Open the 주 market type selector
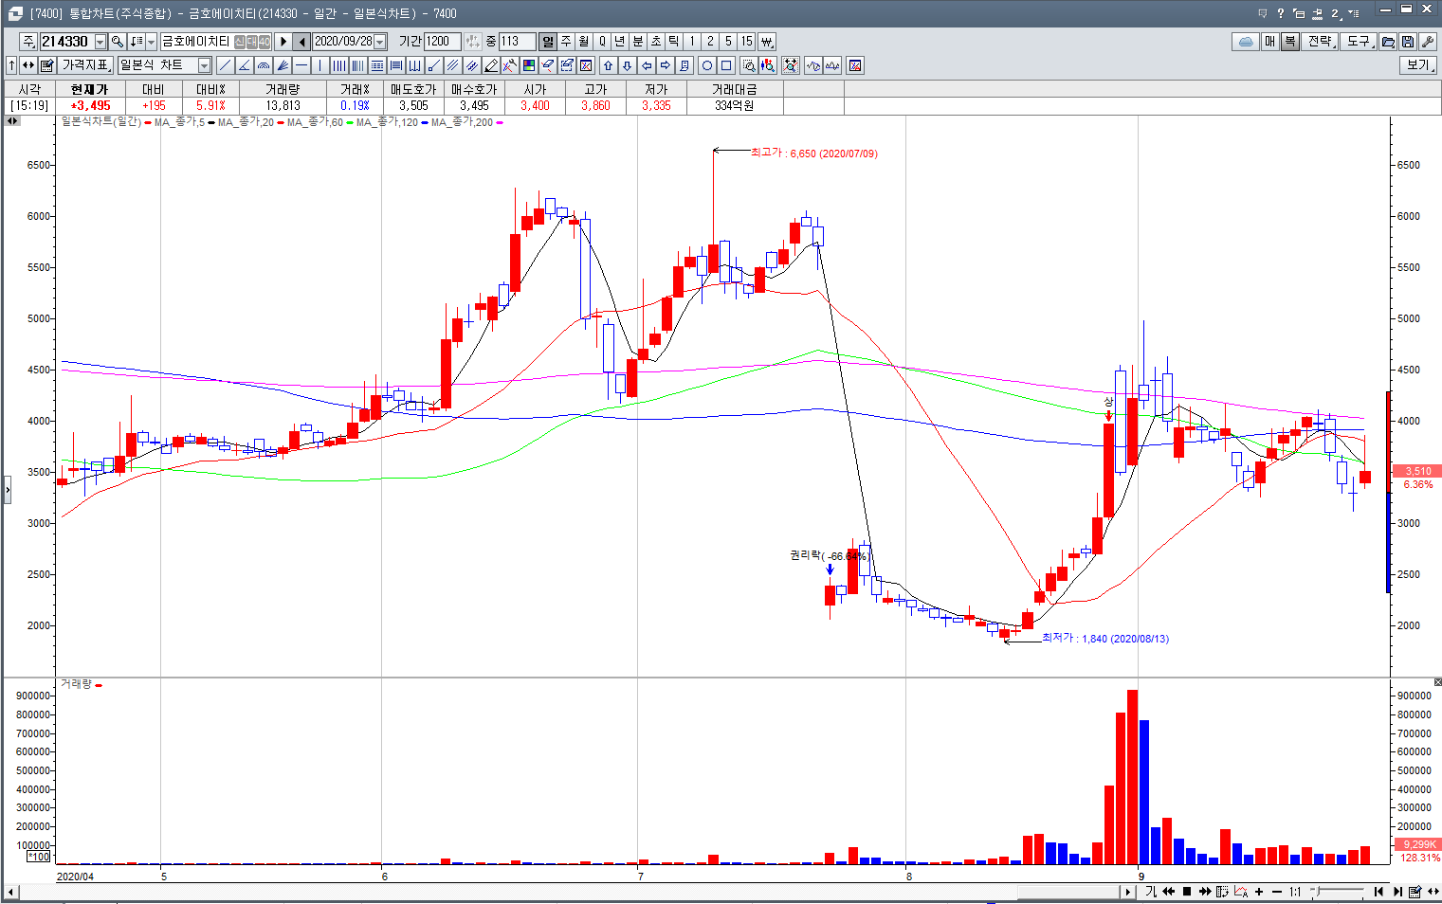 coord(27,41)
